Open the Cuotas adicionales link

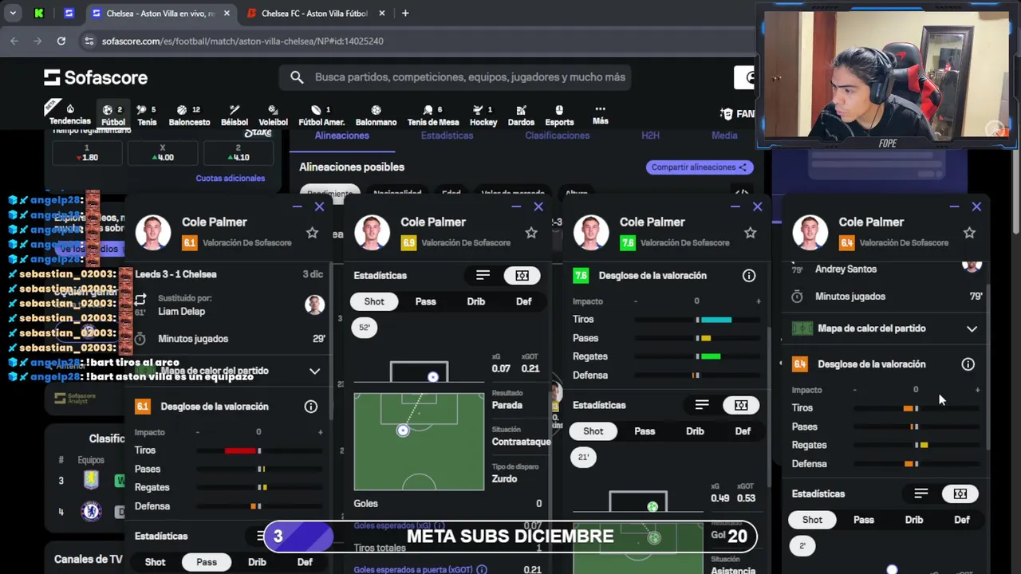230,179
